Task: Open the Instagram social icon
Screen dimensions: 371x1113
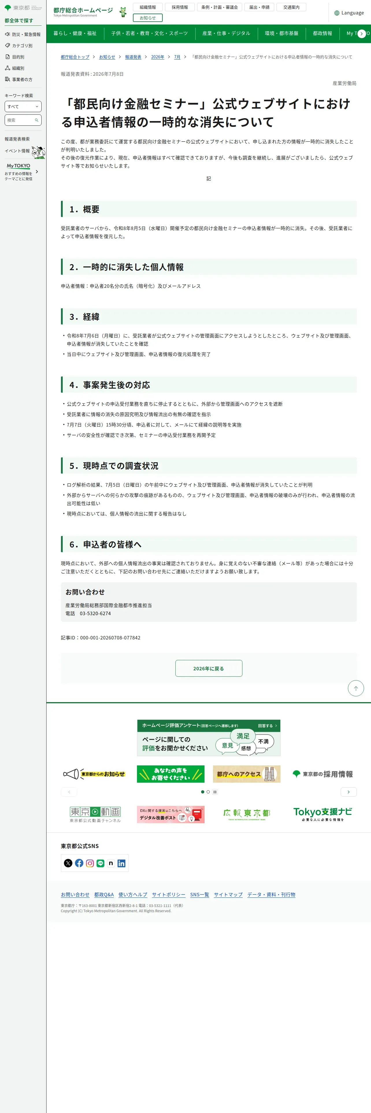Action: (x=90, y=863)
